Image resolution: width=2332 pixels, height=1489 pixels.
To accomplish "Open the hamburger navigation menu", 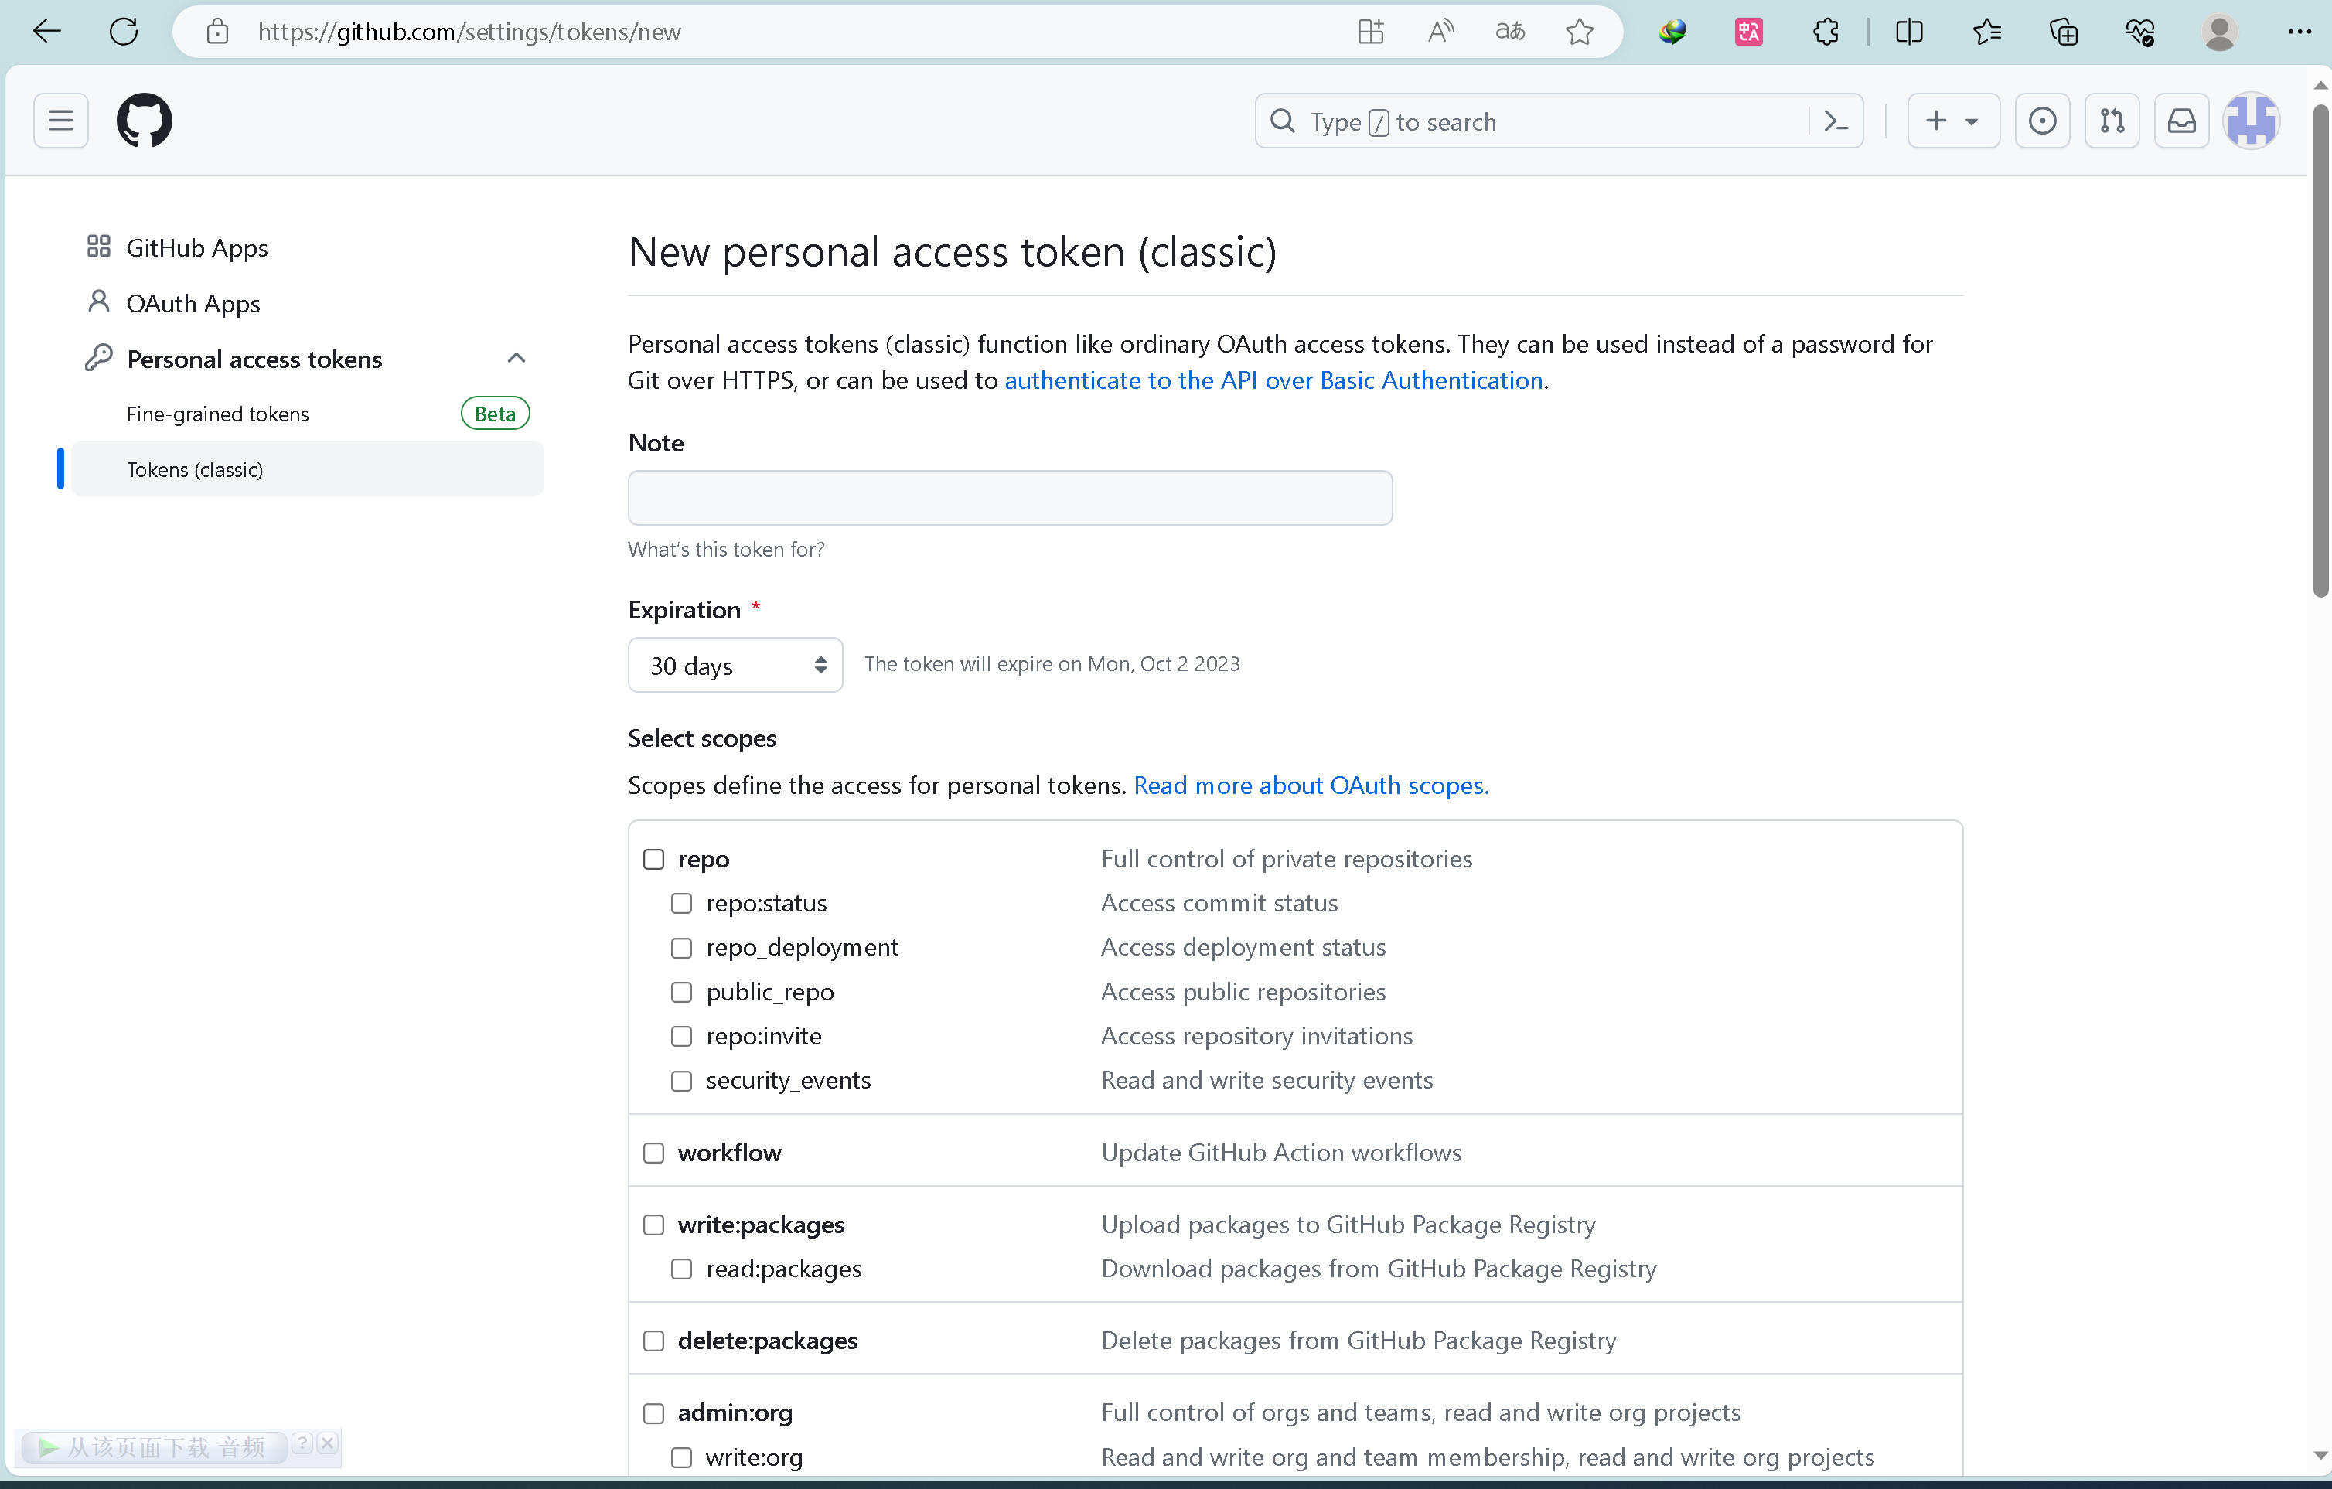I will pos(61,121).
